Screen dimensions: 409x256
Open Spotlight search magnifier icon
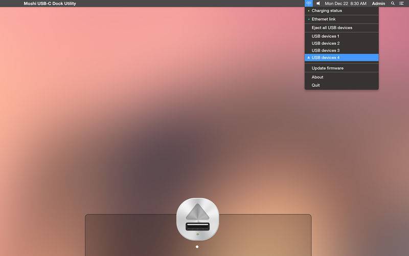(x=393, y=4)
